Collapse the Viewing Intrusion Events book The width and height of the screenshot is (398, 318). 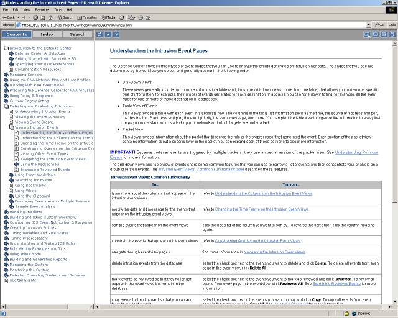[x=12, y=127]
